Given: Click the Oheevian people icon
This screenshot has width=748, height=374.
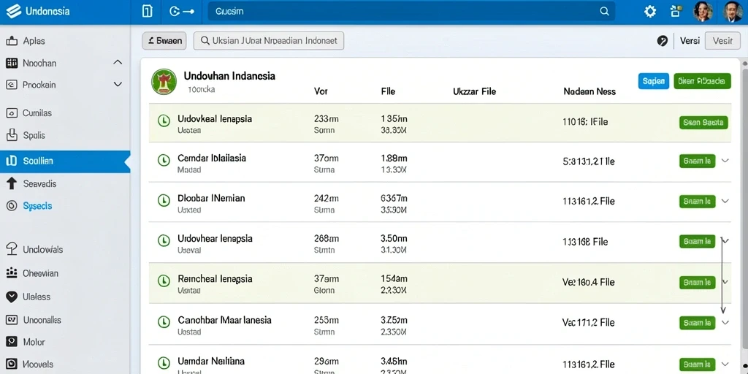Looking at the screenshot, I should (12, 273).
